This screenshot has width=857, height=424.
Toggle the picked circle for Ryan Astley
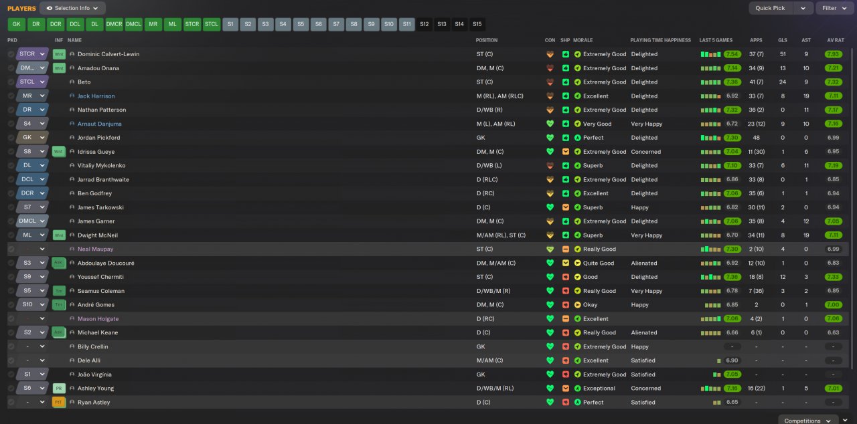(11, 403)
